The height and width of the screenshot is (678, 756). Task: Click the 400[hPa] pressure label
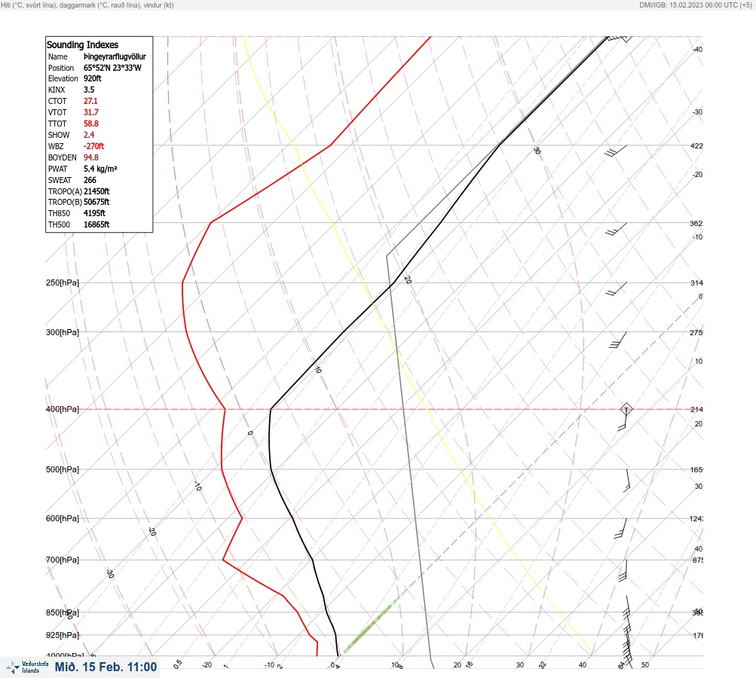pos(63,410)
